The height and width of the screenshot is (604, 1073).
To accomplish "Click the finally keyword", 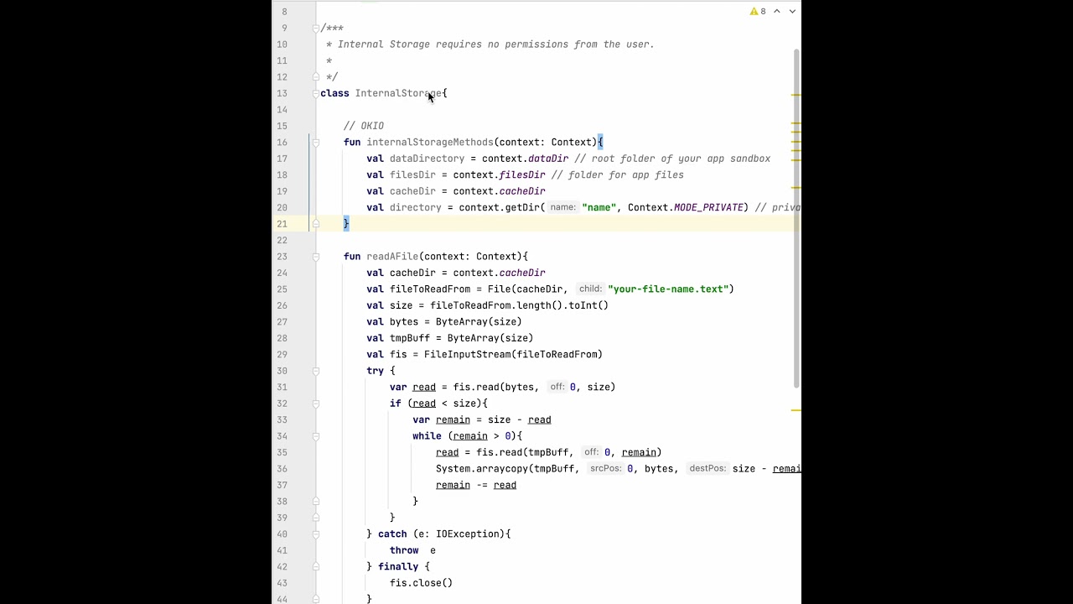I will pyautogui.click(x=398, y=566).
